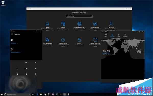
Task: Switch to the Stopwatch tab
Action: point(125,35)
